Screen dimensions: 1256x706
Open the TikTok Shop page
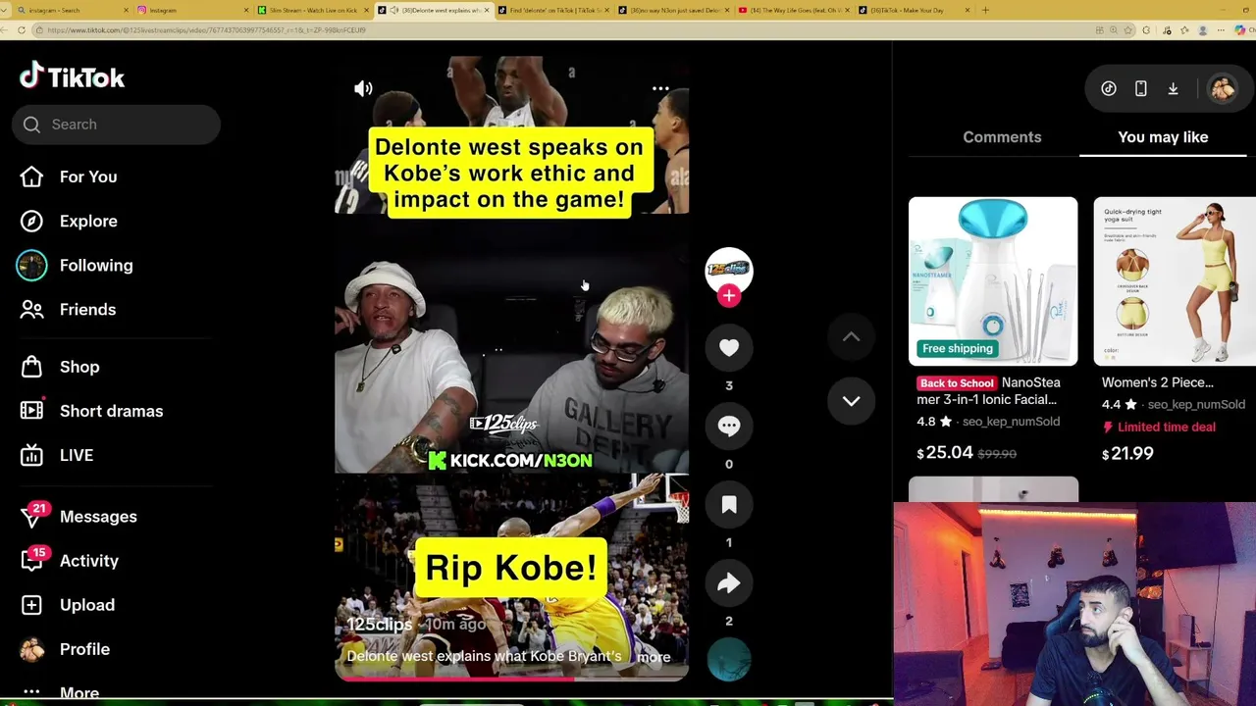click(x=79, y=367)
